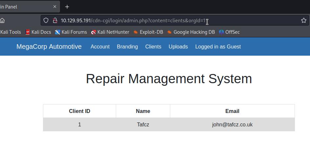Open the Kali Tools bookmark
This screenshot has height=166, width=310.
(x=10, y=32)
